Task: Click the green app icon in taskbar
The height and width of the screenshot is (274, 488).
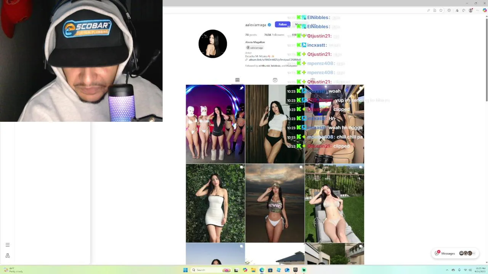Action: pyautogui.click(x=304, y=270)
